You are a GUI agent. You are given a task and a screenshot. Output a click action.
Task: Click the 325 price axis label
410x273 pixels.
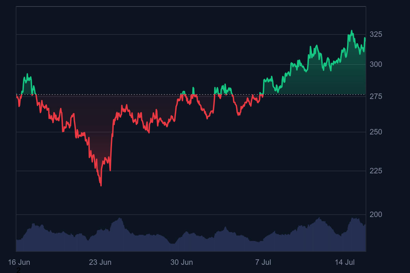click(x=376, y=34)
